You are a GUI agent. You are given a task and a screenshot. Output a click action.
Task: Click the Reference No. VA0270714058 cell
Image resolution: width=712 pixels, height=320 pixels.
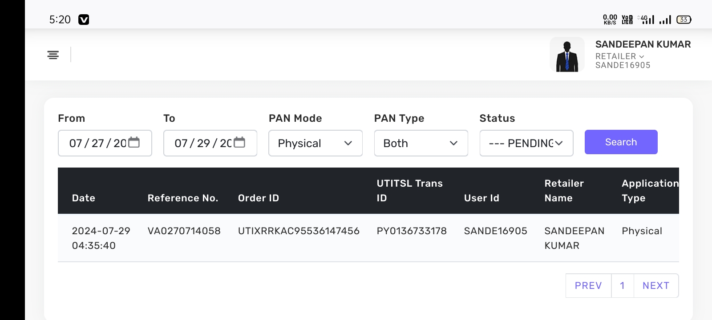point(184,231)
